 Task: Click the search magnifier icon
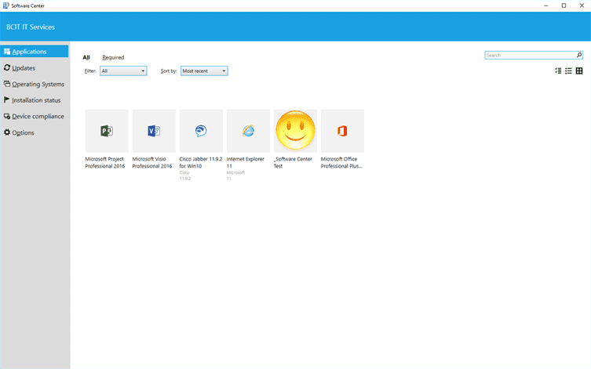click(x=579, y=56)
